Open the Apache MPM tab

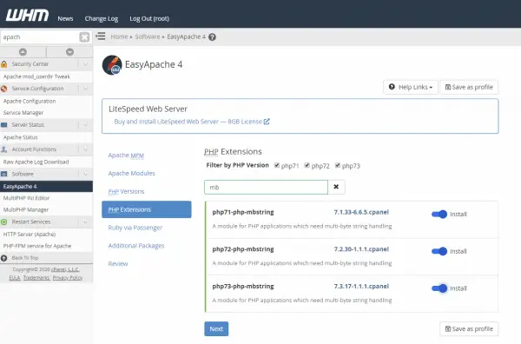click(126, 155)
